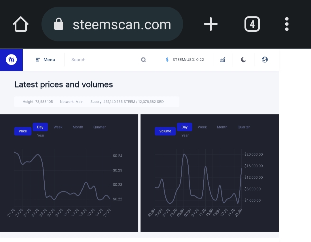Open the browser three-dot menu
Screen dimensions: 311x242
pos(287,24)
